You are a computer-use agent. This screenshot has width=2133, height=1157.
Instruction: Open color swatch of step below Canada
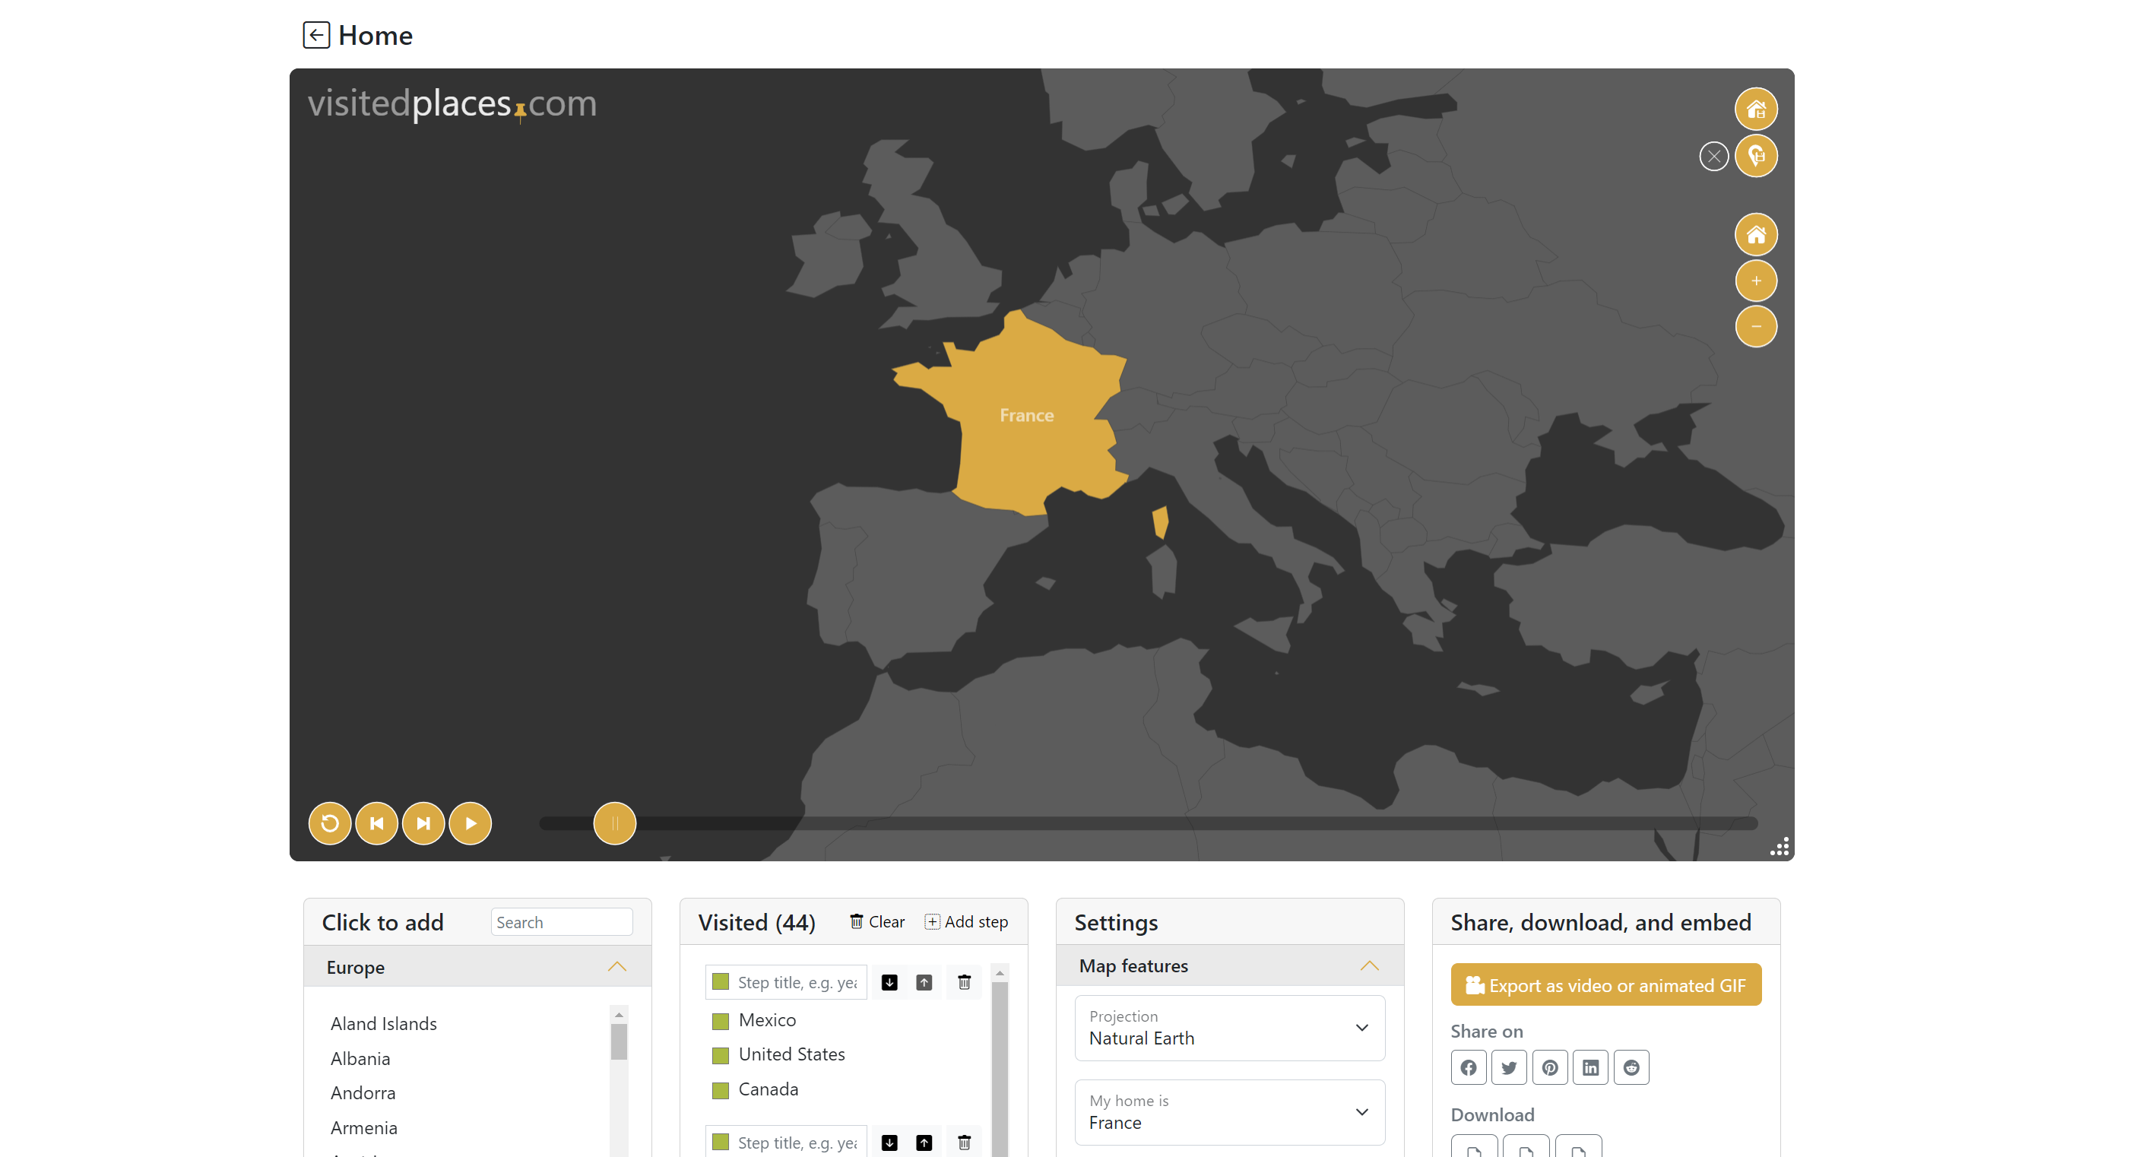pos(721,1142)
